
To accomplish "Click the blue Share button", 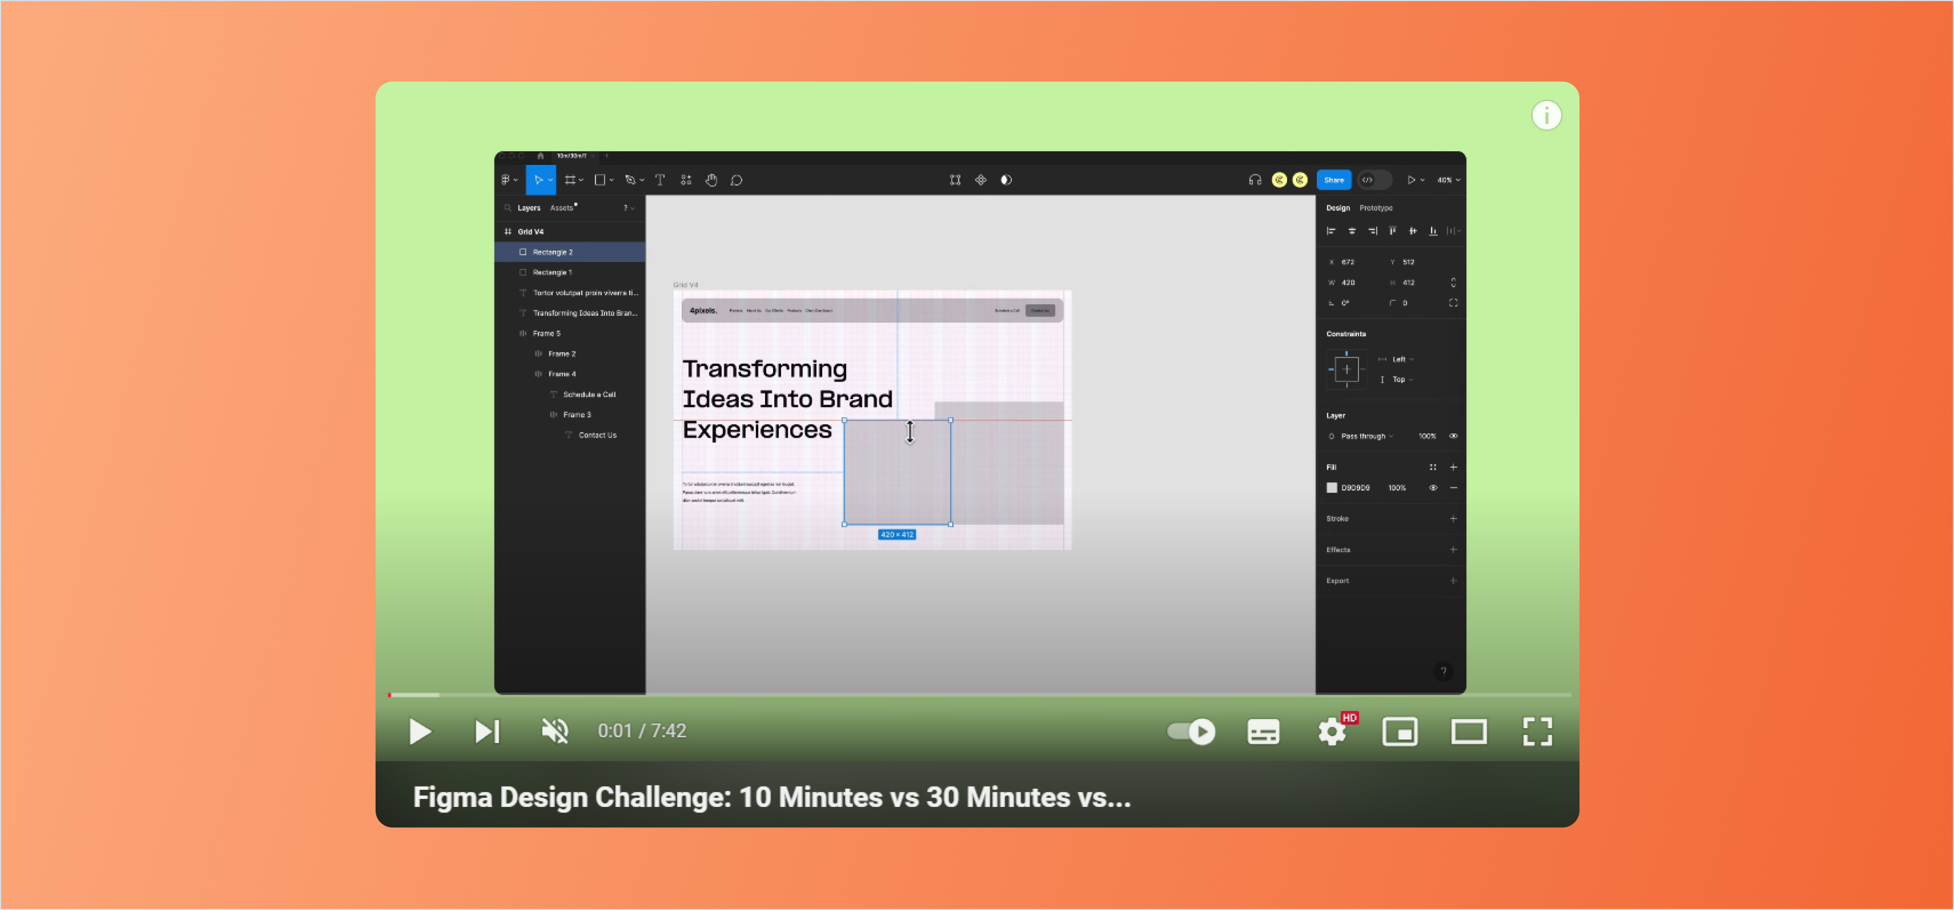I will pyautogui.click(x=1333, y=180).
